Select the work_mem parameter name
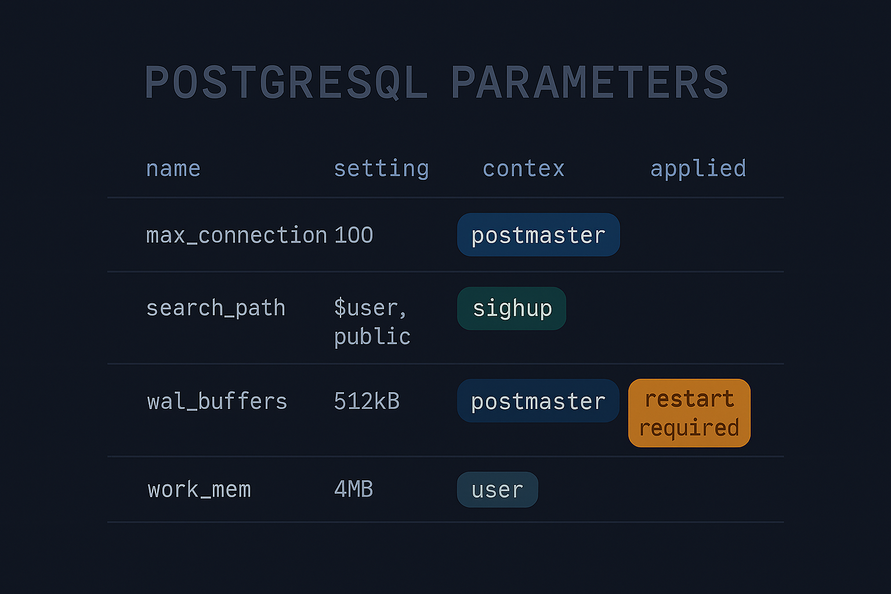 [x=199, y=490]
